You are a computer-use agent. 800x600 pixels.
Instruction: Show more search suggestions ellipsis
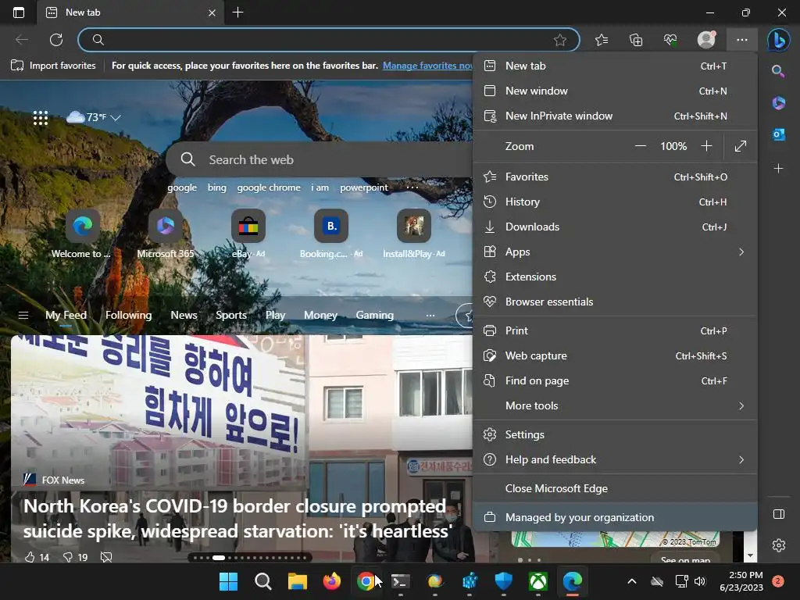[x=412, y=187]
